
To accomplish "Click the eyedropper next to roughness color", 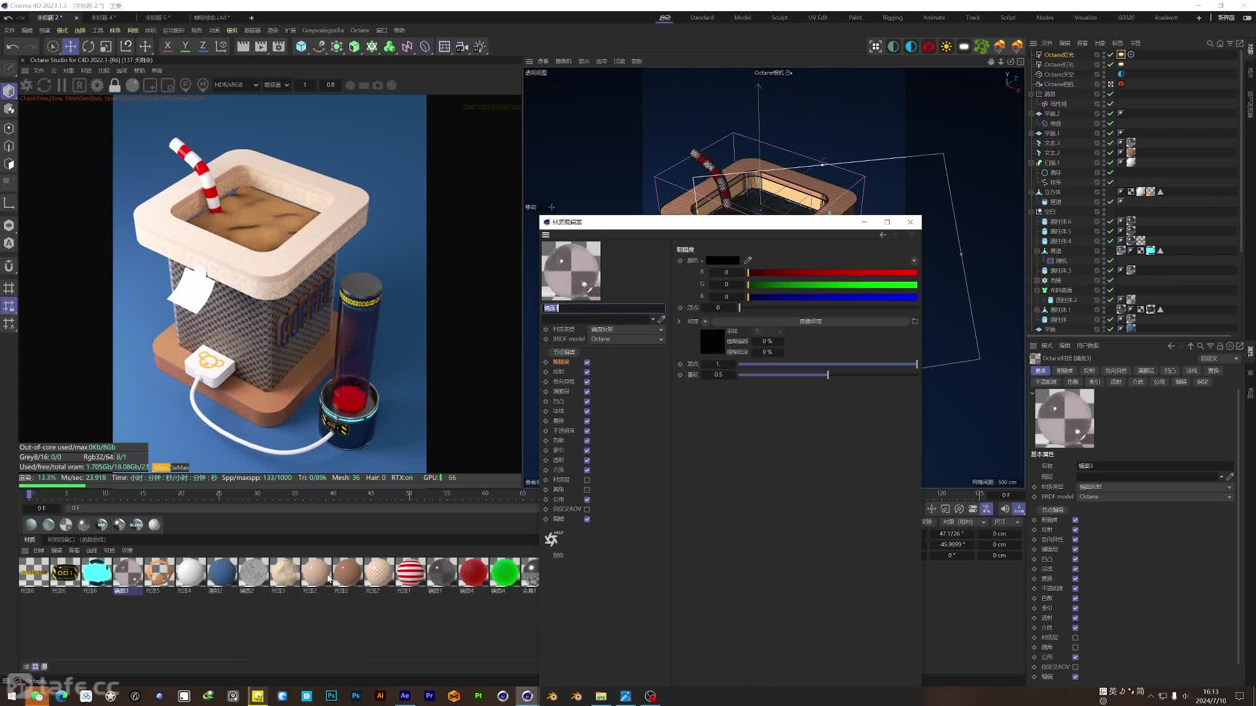I will [x=748, y=260].
